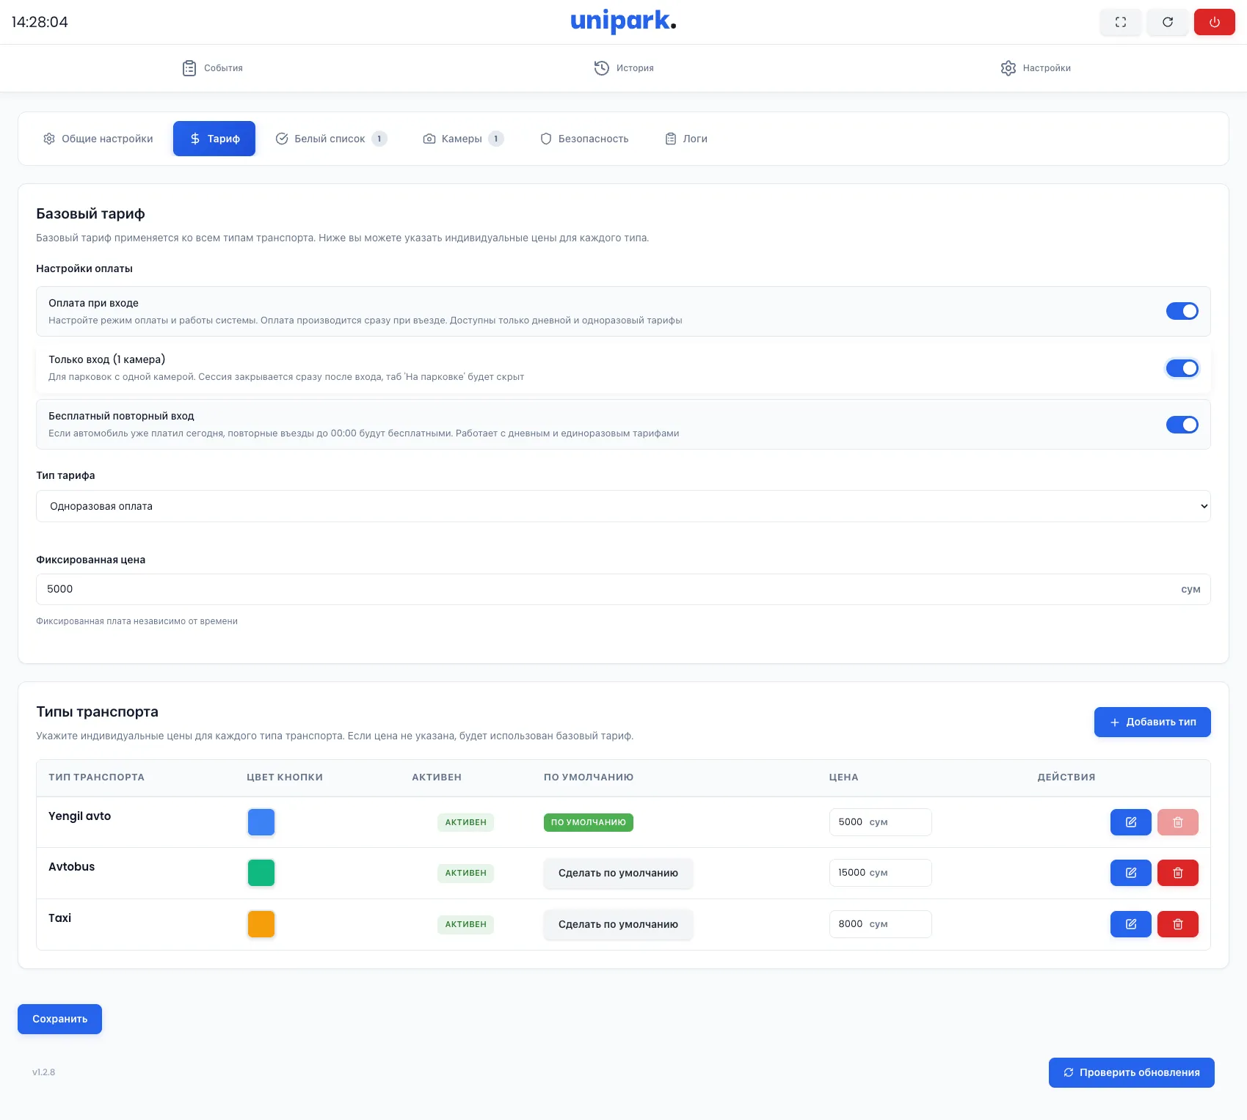Delete the Taxi transport type

(x=1177, y=924)
